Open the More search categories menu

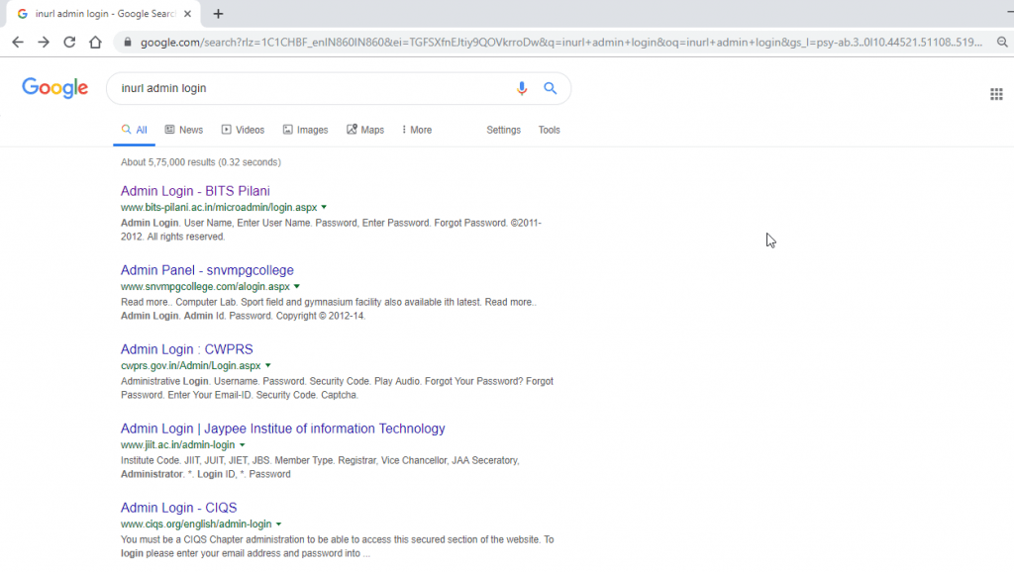[417, 130]
